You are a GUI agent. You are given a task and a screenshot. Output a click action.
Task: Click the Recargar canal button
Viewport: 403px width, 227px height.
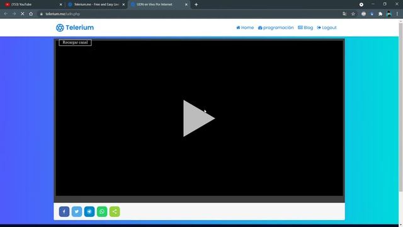tap(75, 42)
